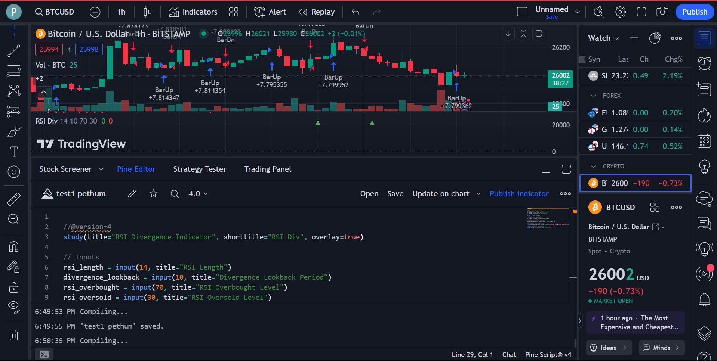Open the patterns drawing tool
Image resolution: width=717 pixels, height=361 pixels.
pos(14,91)
